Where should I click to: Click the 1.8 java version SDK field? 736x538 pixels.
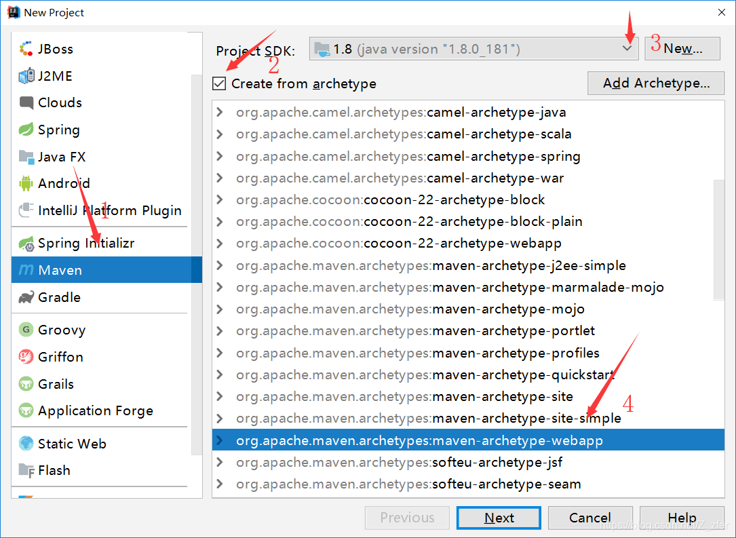click(x=473, y=49)
